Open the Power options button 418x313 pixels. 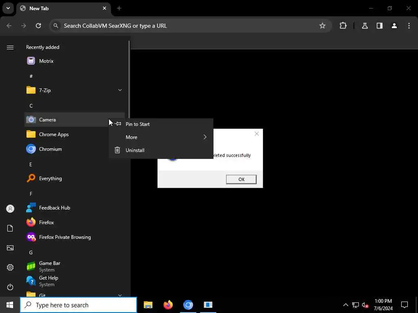[10, 287]
